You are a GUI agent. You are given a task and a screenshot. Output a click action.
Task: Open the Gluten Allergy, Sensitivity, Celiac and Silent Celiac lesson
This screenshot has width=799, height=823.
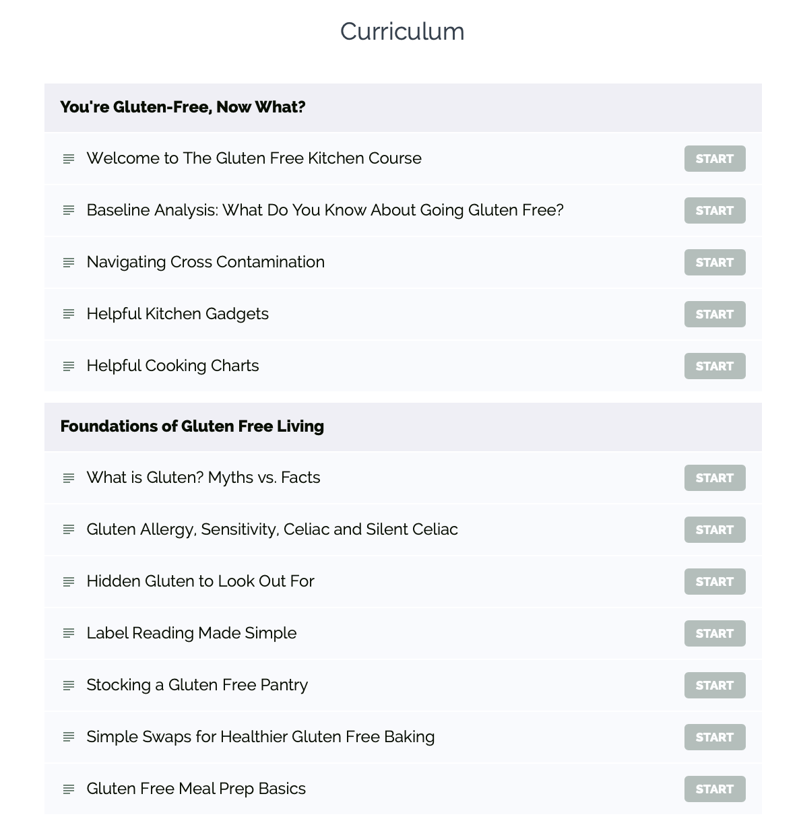click(272, 529)
